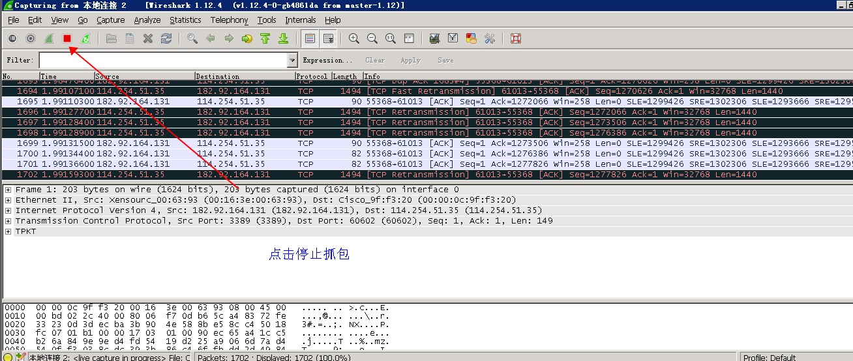Stop the running live capture

(67, 38)
